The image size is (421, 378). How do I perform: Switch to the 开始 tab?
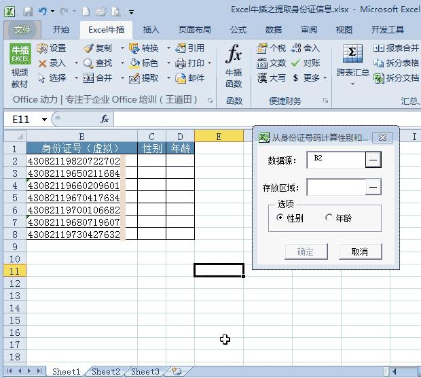tap(61, 29)
